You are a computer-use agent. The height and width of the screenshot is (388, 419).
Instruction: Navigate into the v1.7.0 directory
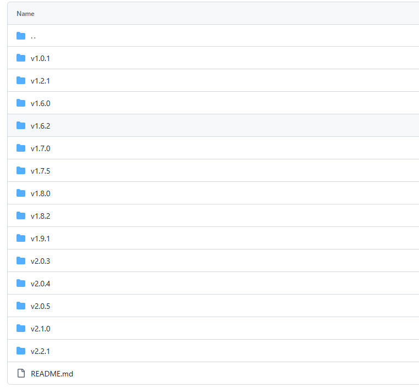40,148
